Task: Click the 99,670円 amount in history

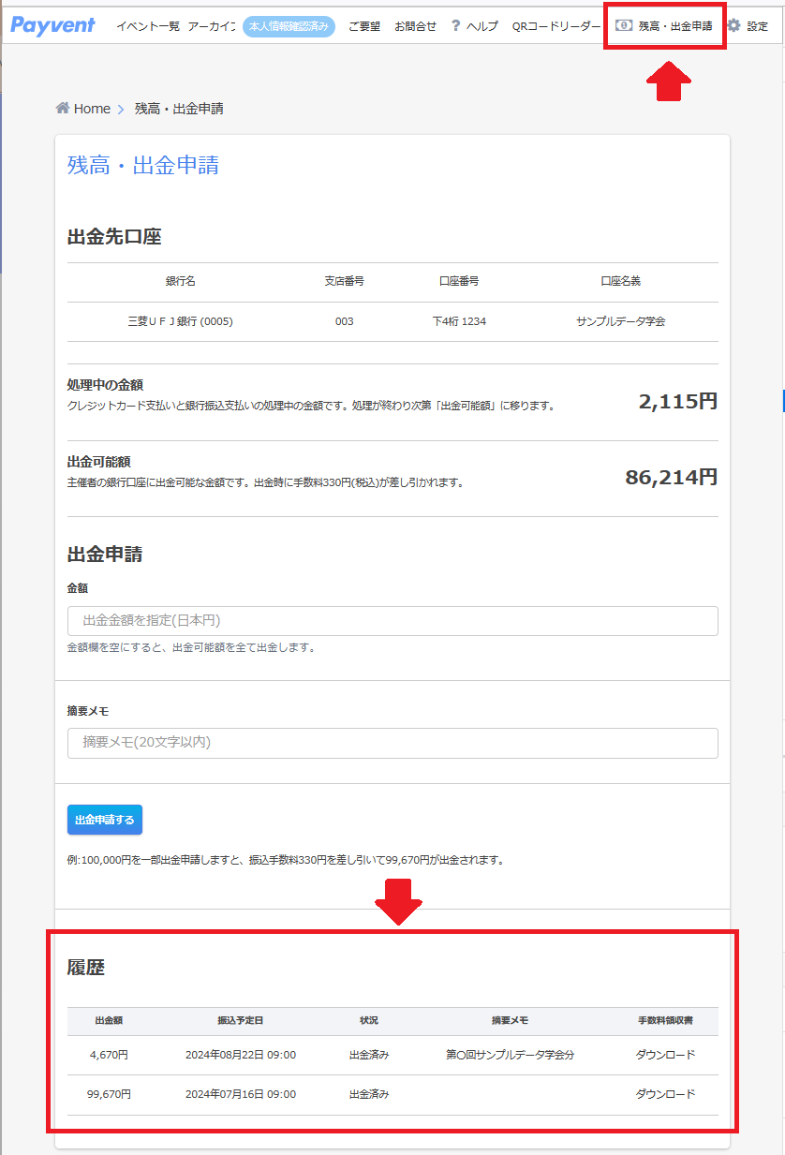Action: coord(109,1094)
